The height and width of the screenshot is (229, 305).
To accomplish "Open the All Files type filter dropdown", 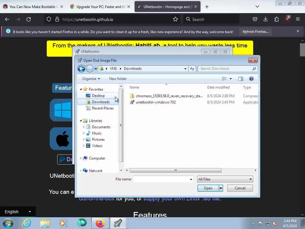I will tap(225, 179).
